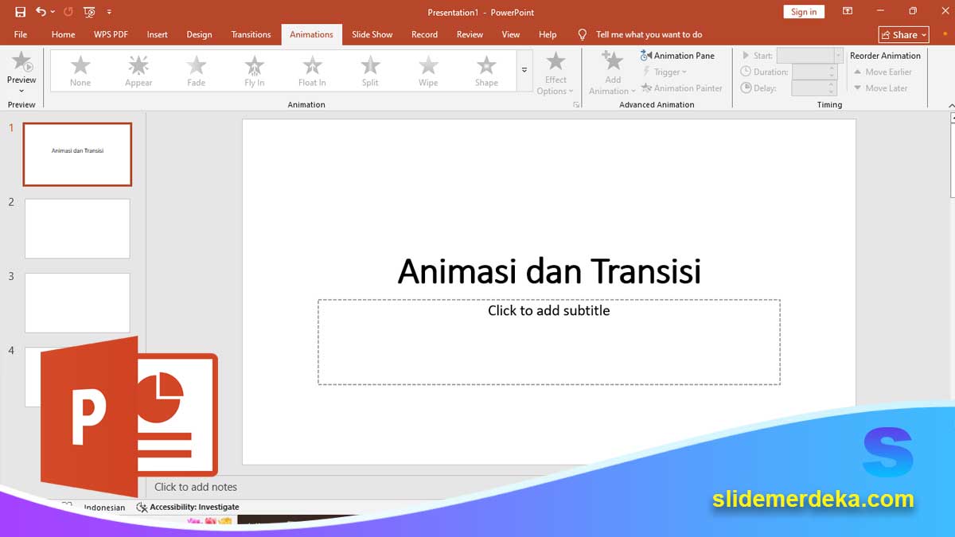Select the Appear animation effect
Screen dimensions: 955x537
[x=138, y=71]
